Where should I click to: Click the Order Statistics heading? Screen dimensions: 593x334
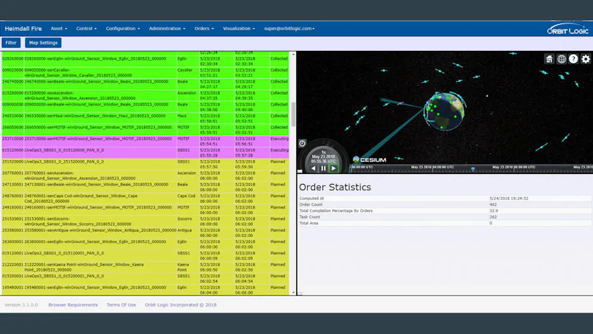(x=334, y=187)
